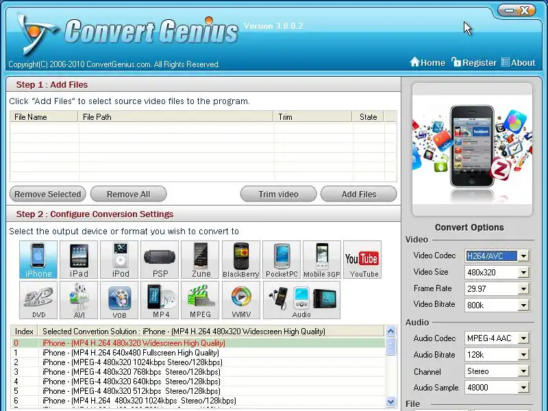
Task: Pick the VOB format icon
Action: pos(119,300)
